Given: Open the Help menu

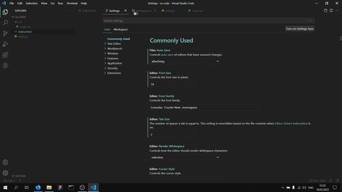Looking at the screenshot, I should click(x=84, y=3).
